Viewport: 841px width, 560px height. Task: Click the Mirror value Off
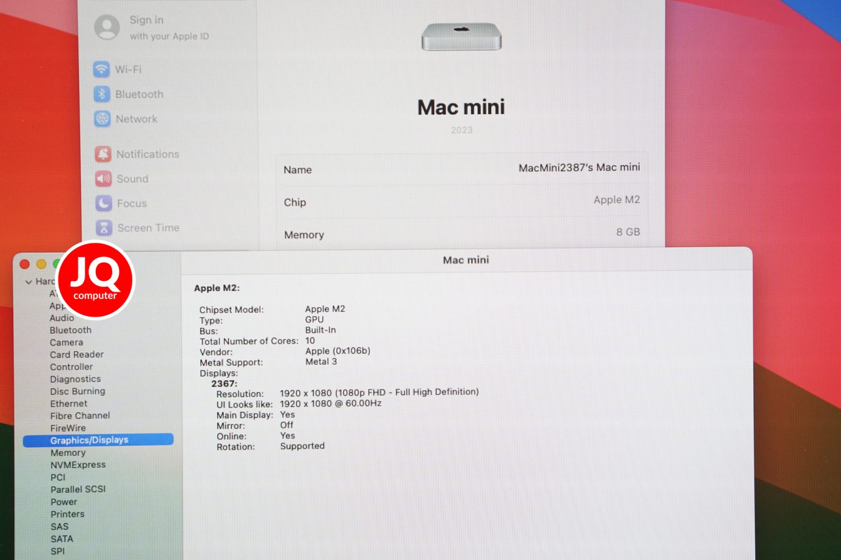point(287,426)
